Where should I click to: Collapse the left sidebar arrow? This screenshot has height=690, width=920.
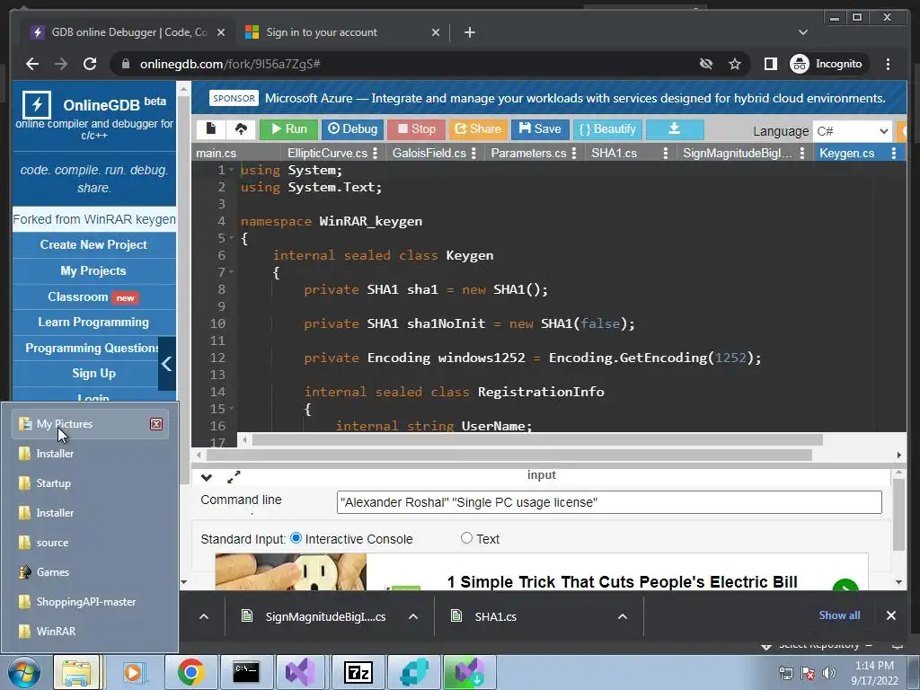click(x=167, y=364)
